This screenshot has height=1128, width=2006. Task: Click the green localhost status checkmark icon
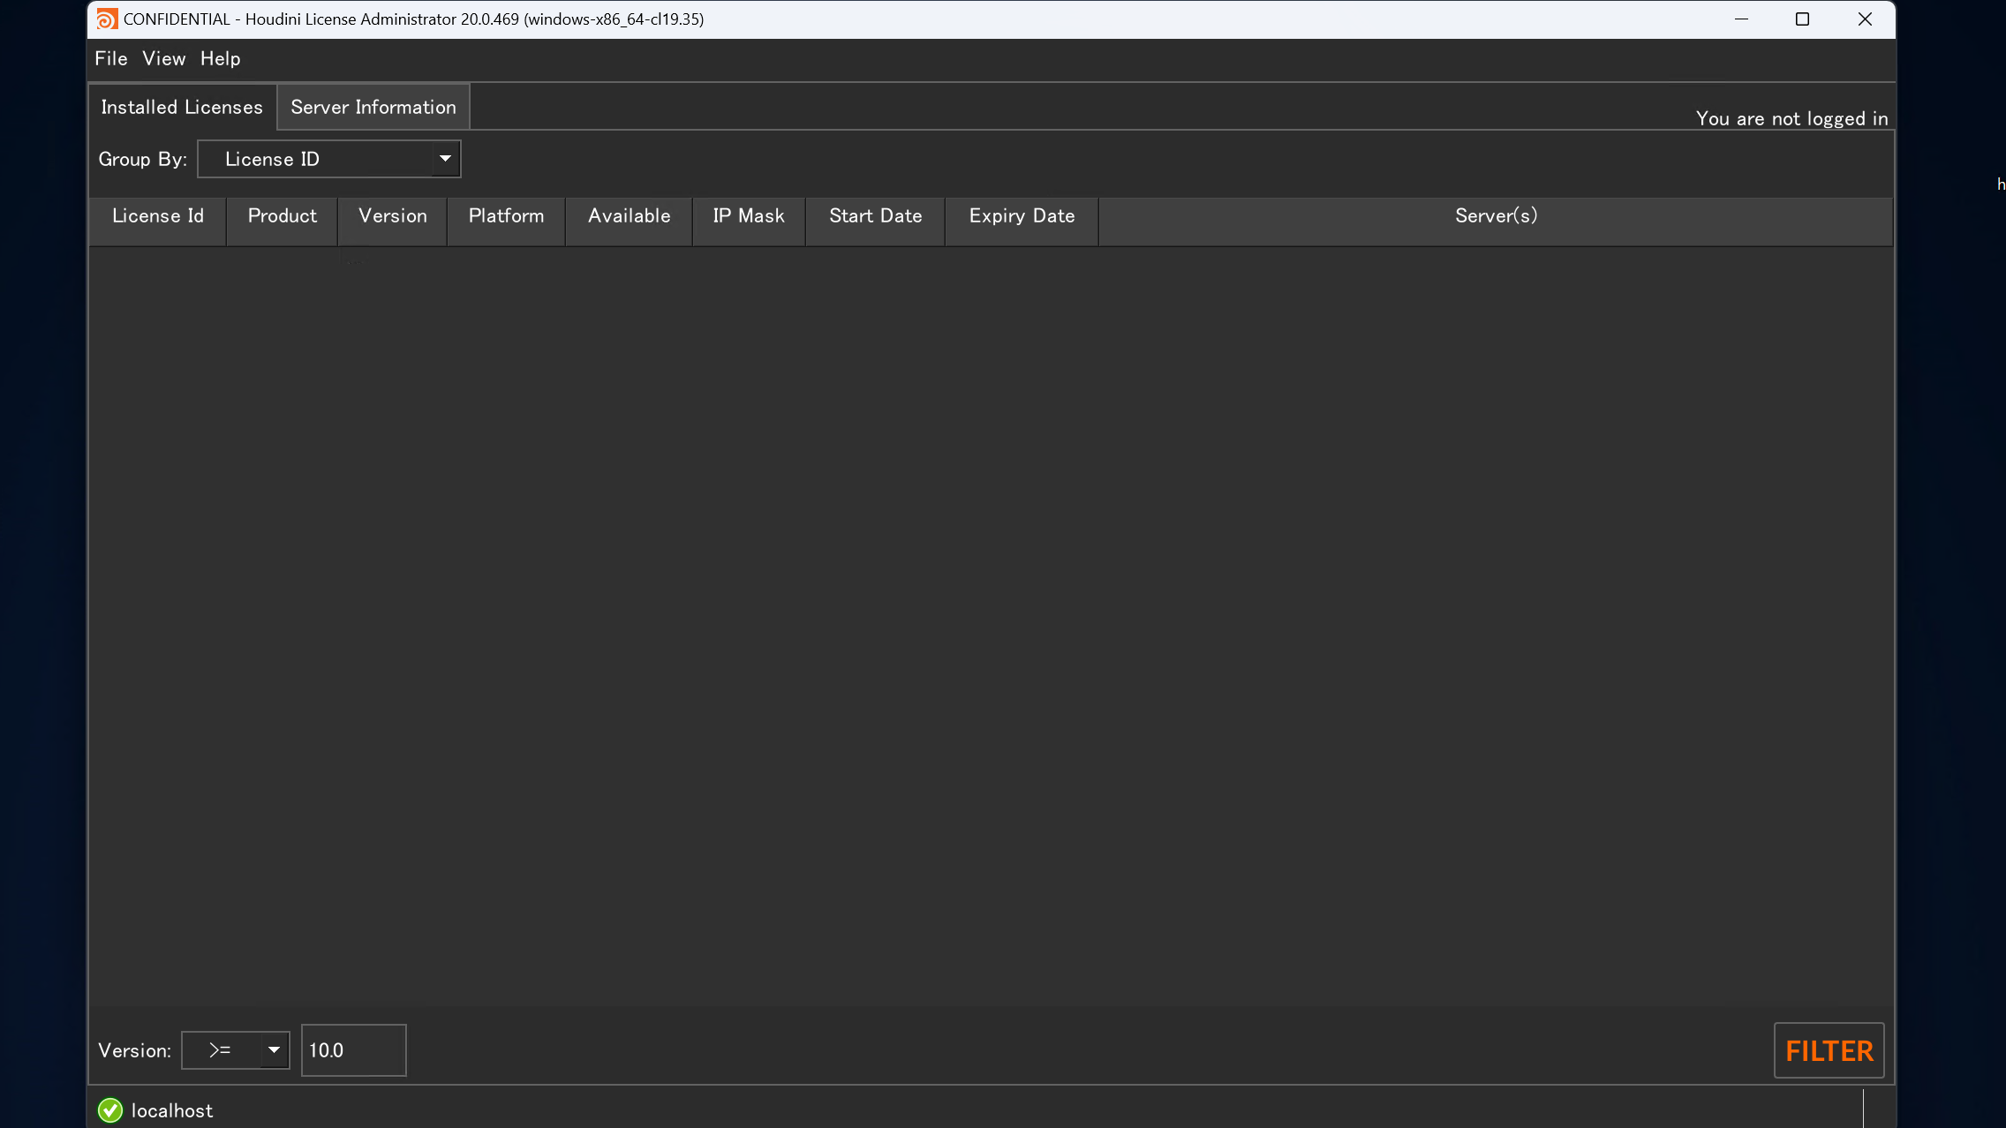(x=110, y=1110)
